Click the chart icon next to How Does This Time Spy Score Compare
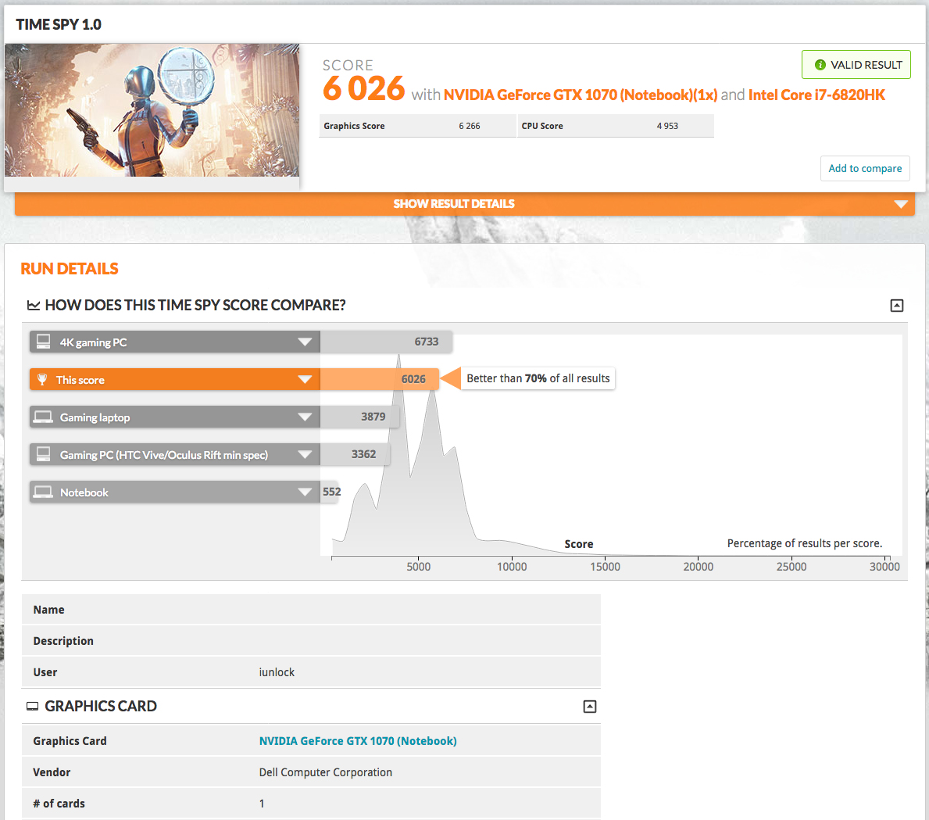Viewport: 929px width, 820px height. coord(33,306)
